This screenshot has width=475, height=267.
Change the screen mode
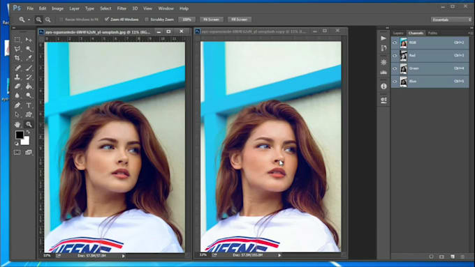pyautogui.click(x=29, y=152)
